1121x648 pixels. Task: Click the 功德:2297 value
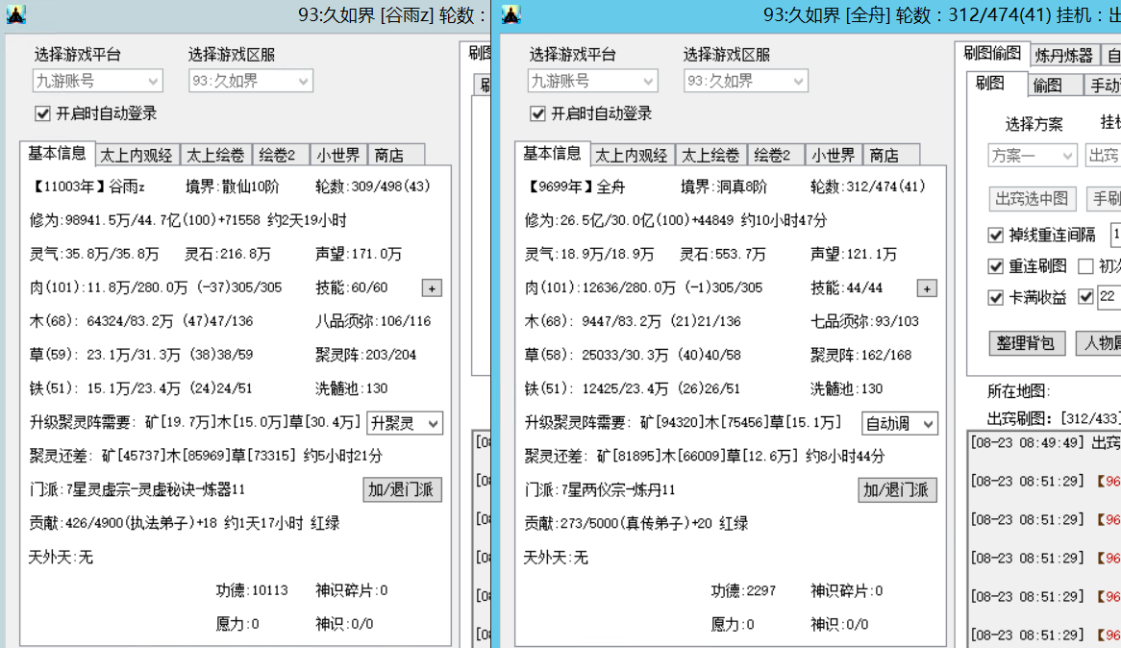[743, 590]
